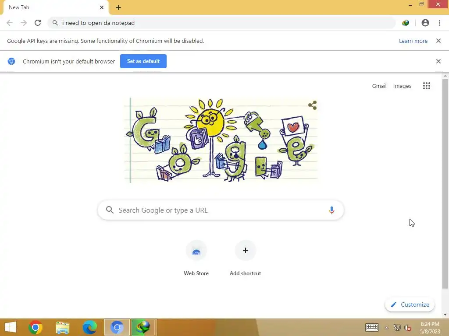Dismiss the Google API keys warning
The image size is (449, 336).
click(x=438, y=41)
